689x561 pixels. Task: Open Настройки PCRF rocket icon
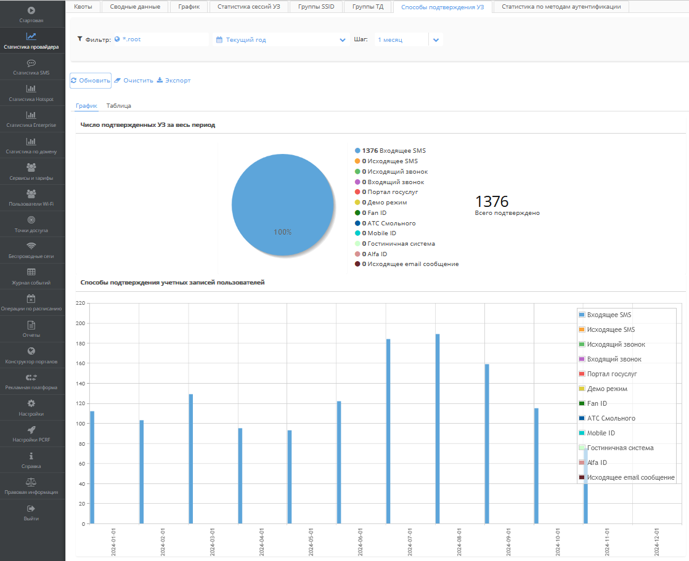[31, 429]
